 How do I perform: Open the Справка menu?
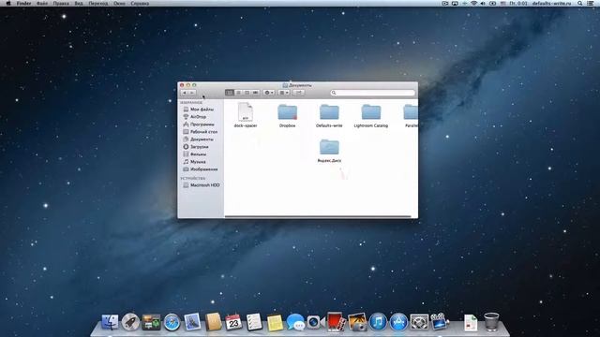140,3
